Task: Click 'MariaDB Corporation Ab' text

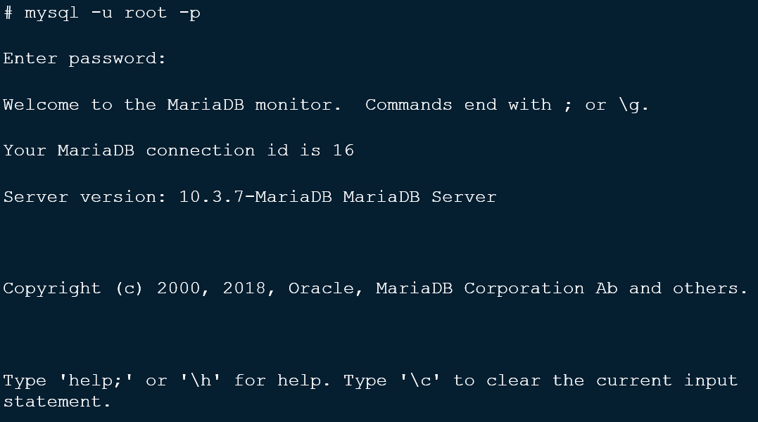Action: 497,289
